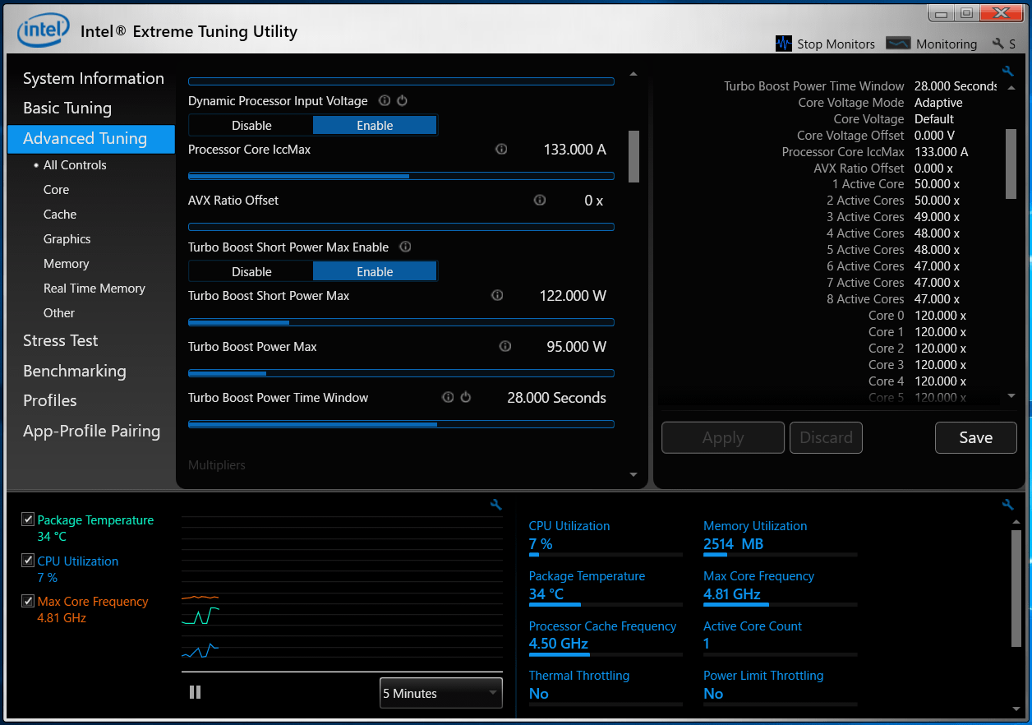1032x725 pixels.
Task: Go to Basic Tuning
Action: pyautogui.click(x=67, y=108)
